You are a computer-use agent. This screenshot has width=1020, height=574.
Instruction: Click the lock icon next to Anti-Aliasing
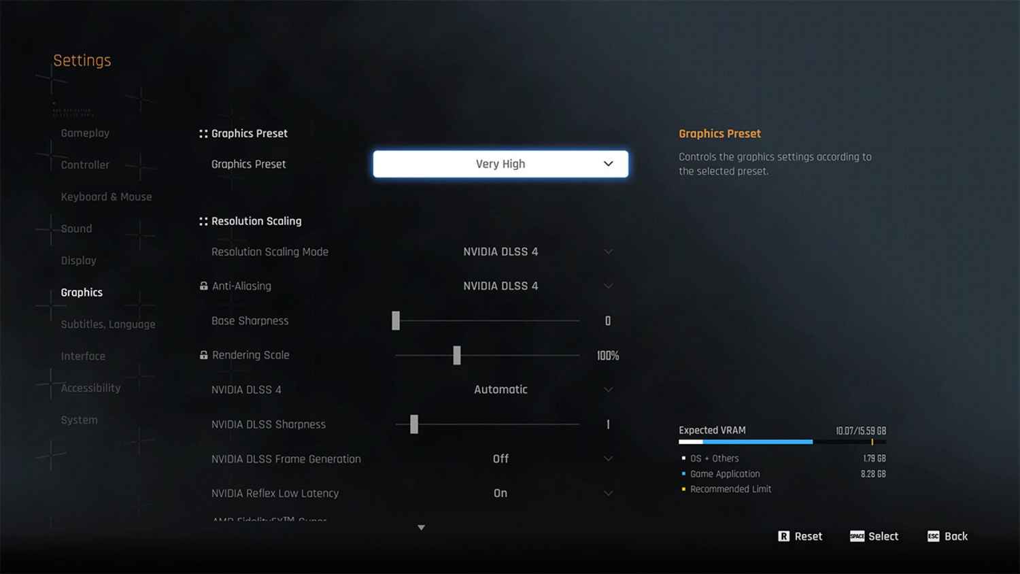(x=203, y=286)
